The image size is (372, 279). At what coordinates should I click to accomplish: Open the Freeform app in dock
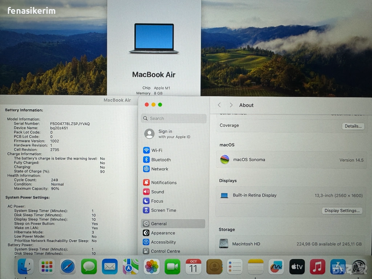click(x=276, y=267)
